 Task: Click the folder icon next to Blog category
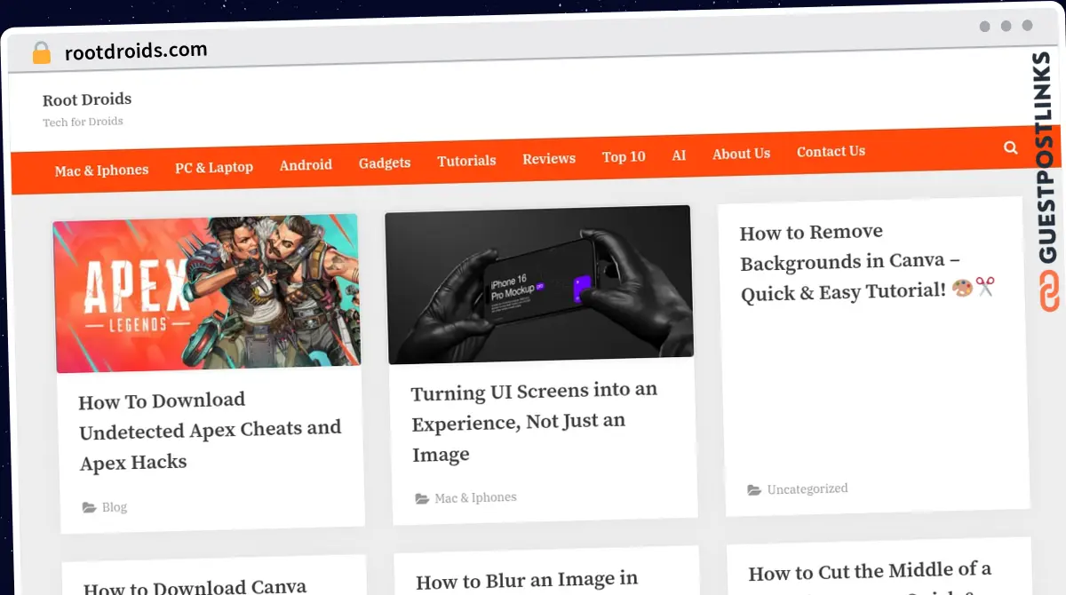coord(87,507)
